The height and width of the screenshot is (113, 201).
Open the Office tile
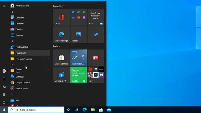62,18
